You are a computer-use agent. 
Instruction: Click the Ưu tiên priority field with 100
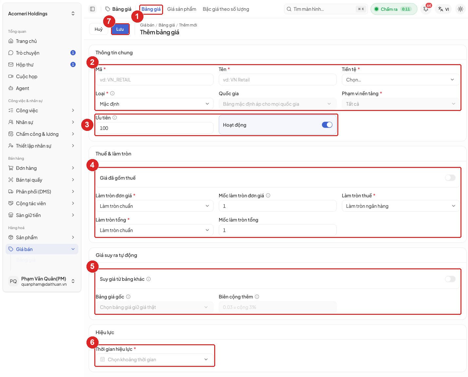coord(154,128)
